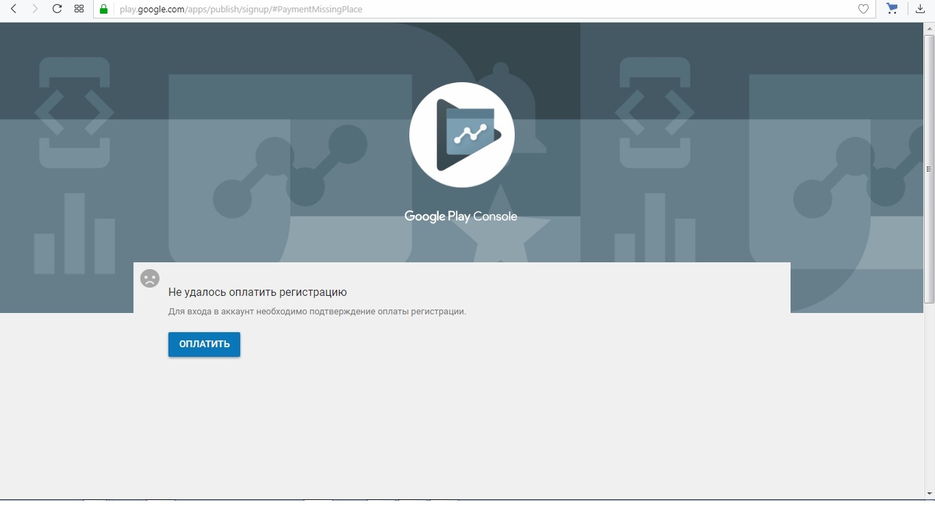935x526 pixels.
Task: Click Google Play Console title text
Action: (461, 216)
